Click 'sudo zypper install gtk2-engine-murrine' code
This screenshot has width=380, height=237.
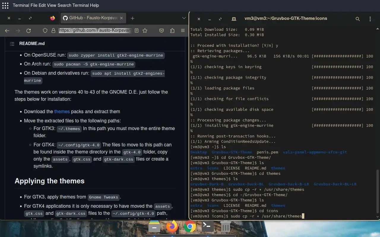coord(116,55)
